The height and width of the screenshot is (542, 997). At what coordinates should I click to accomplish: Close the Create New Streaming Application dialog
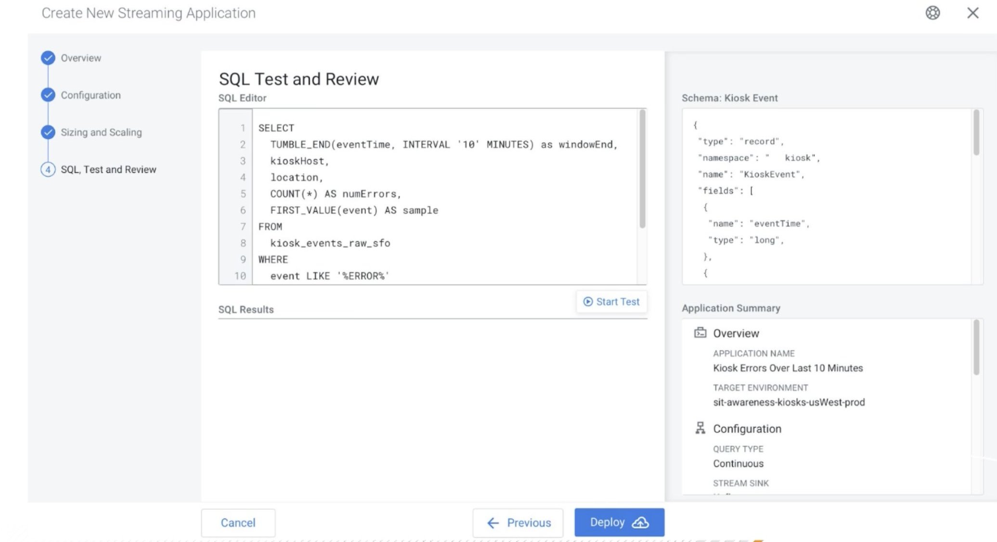tap(972, 13)
